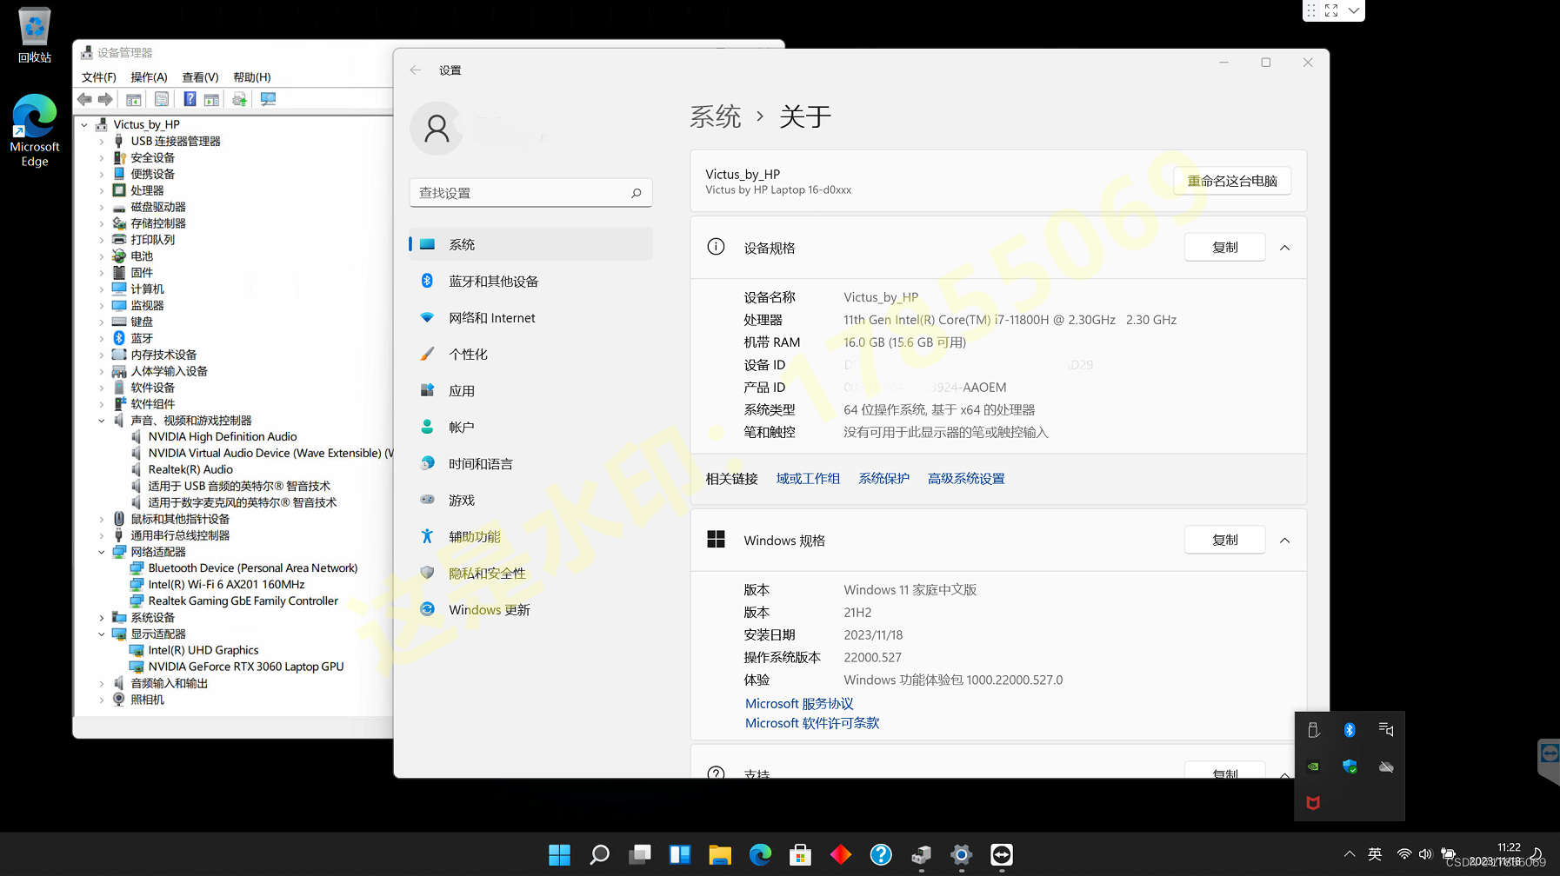Click Safely Remove Hardware USB tray icon
The width and height of the screenshot is (1560, 876).
(1313, 730)
